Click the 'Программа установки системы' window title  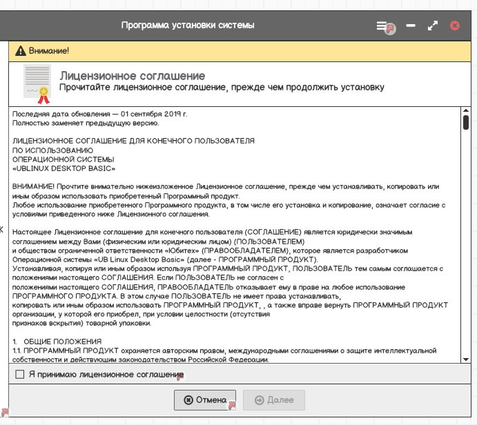tap(188, 26)
